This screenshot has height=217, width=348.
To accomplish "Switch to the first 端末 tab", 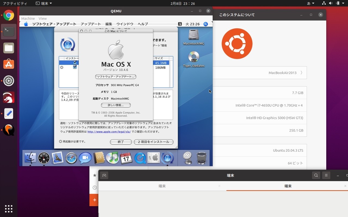I will pos(162,186).
